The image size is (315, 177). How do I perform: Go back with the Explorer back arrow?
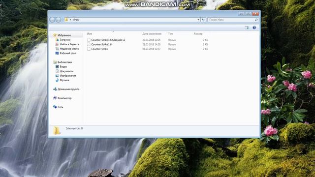point(52,20)
